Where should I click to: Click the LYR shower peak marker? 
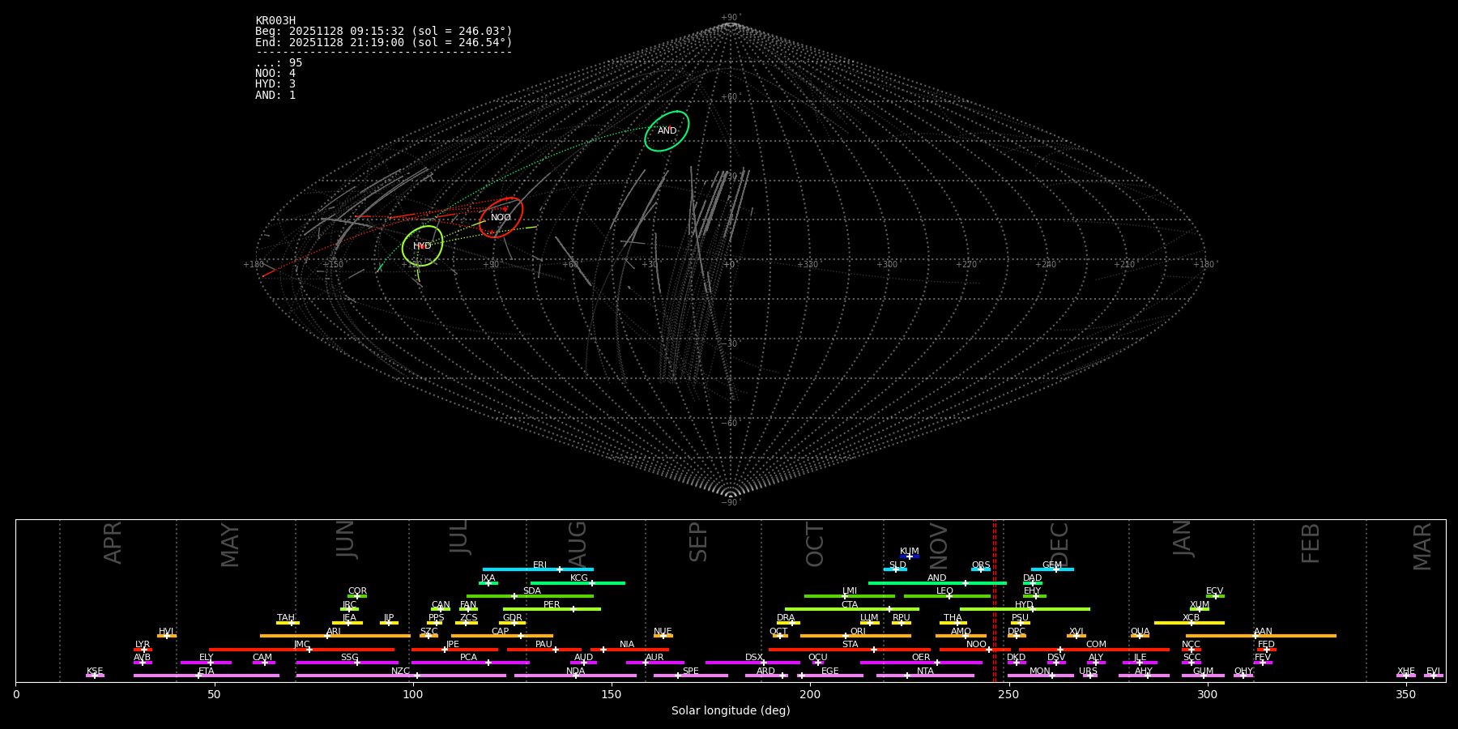pos(143,650)
